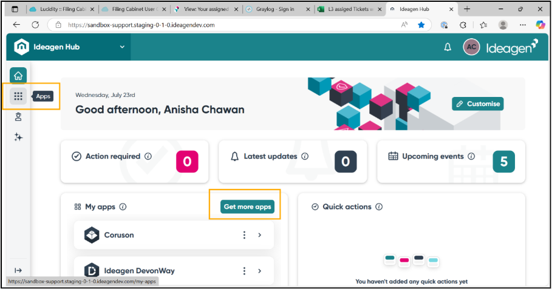Switch to L3 assigned Tickets tab
This screenshot has width=552, height=289.
349,9
